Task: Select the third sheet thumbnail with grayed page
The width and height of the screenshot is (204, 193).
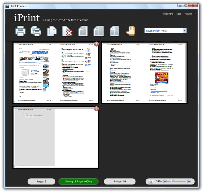Action: point(56,138)
